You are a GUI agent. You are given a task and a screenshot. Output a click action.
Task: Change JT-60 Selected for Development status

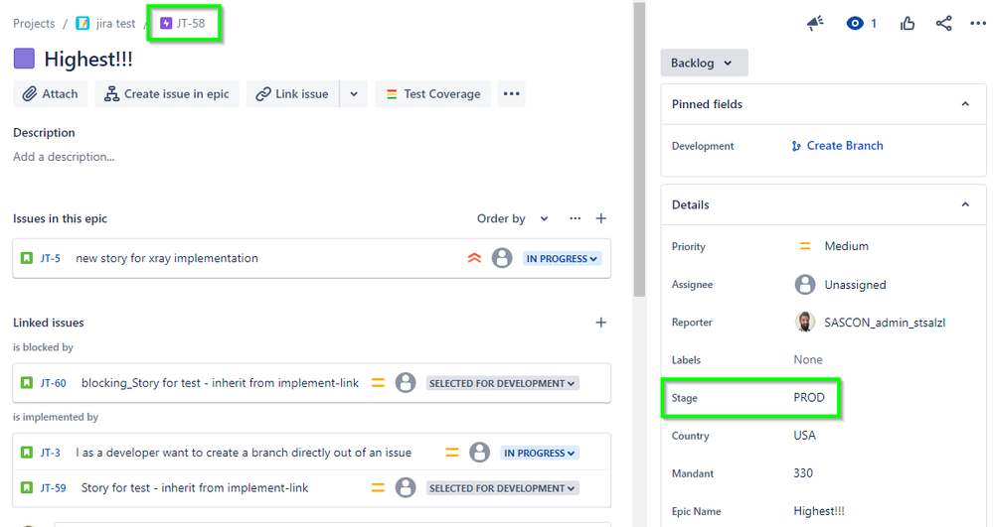[x=502, y=383]
